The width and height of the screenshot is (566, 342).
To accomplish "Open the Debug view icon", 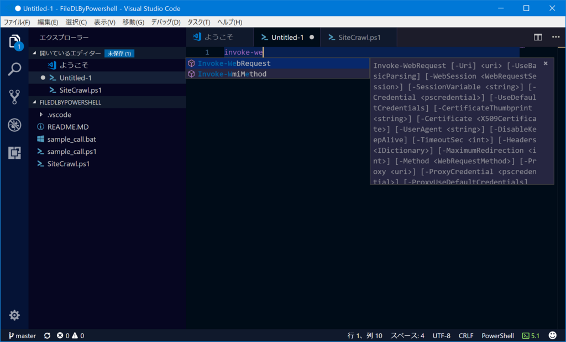I will pos(14,125).
